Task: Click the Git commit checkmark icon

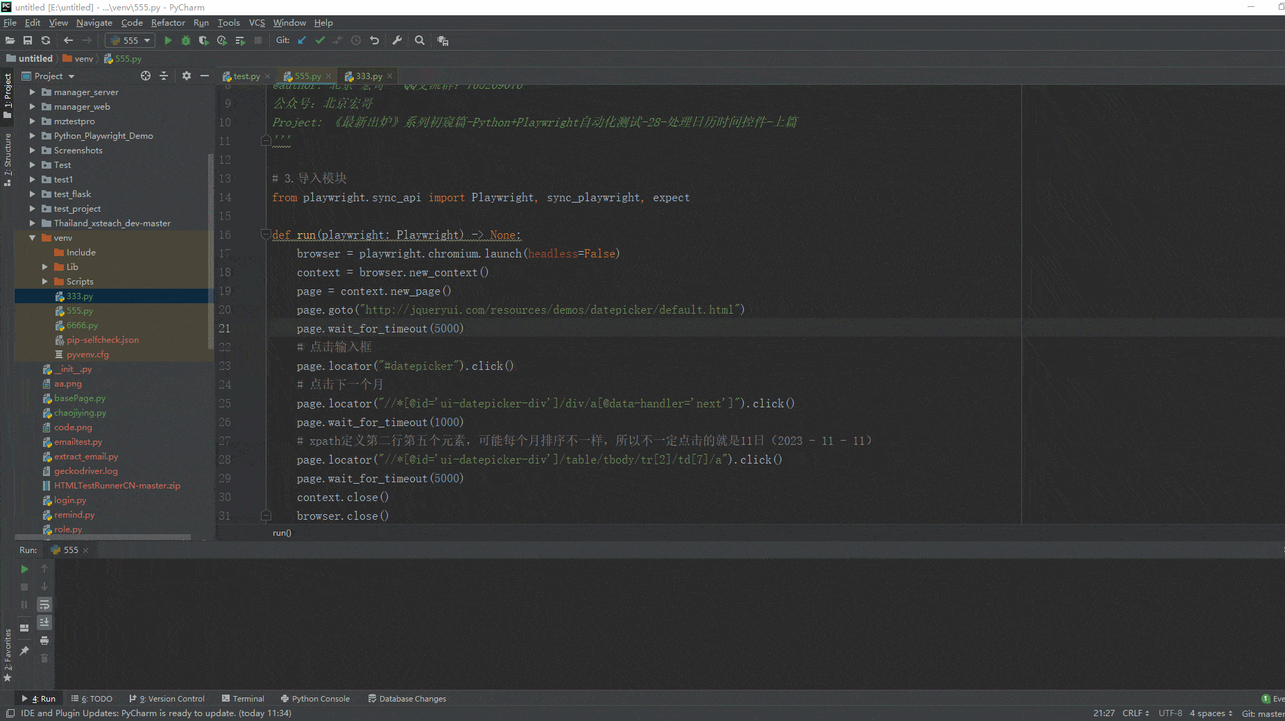Action: 320,40
